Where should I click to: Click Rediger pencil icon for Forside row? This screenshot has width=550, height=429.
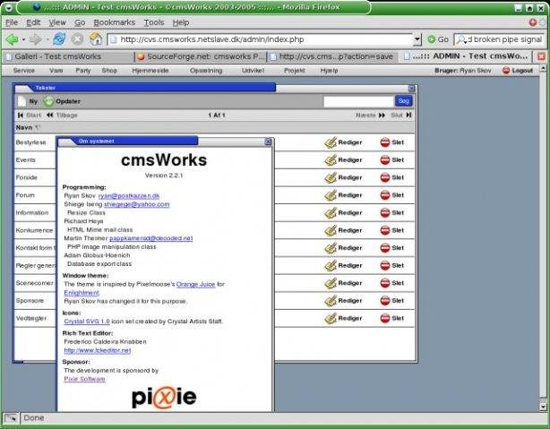(x=330, y=177)
